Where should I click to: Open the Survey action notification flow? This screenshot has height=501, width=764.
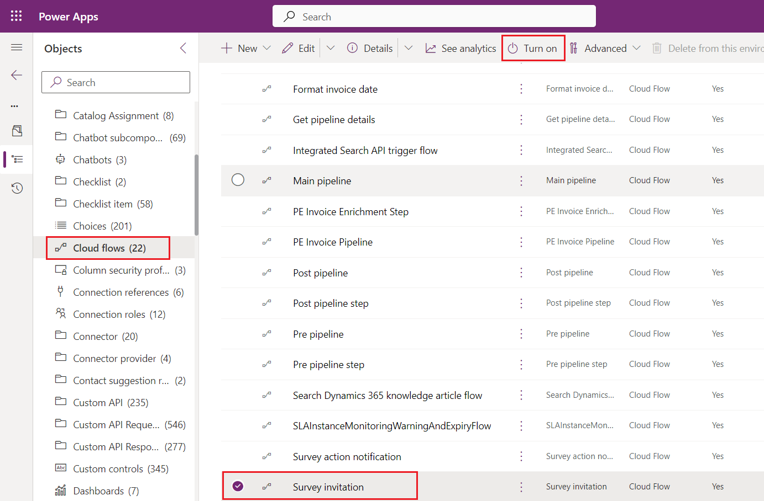click(347, 456)
